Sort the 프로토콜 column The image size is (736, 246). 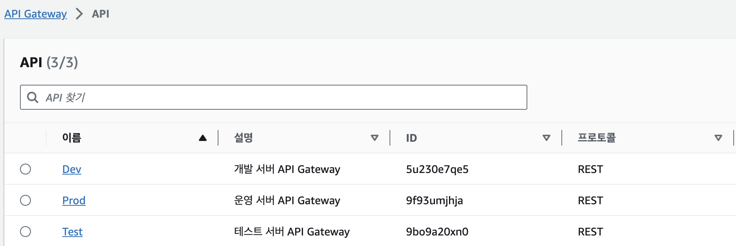tap(718, 138)
